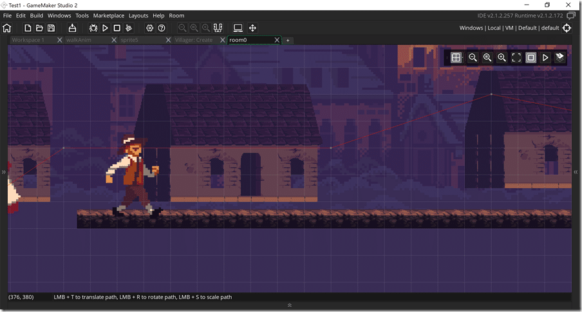Open the Marketplace menu
Viewport: 582px width, 312px height.
point(108,15)
